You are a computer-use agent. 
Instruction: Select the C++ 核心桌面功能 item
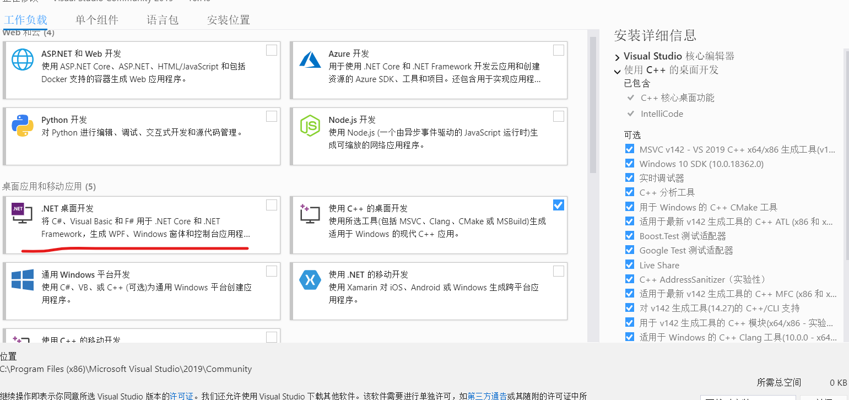677,98
